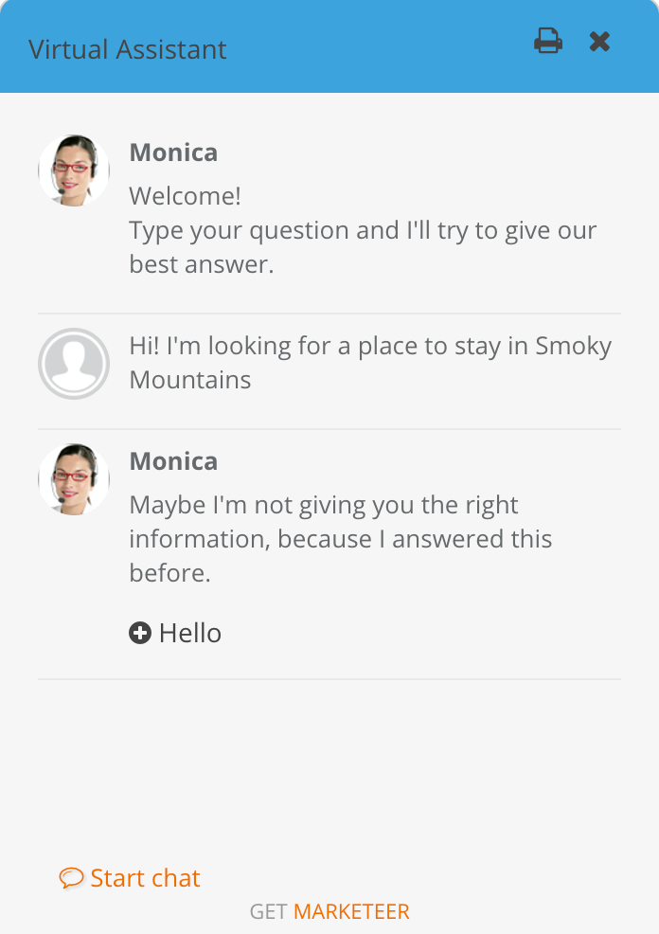Click empty chat area below Hello
659x934 pixels.
coord(329,768)
